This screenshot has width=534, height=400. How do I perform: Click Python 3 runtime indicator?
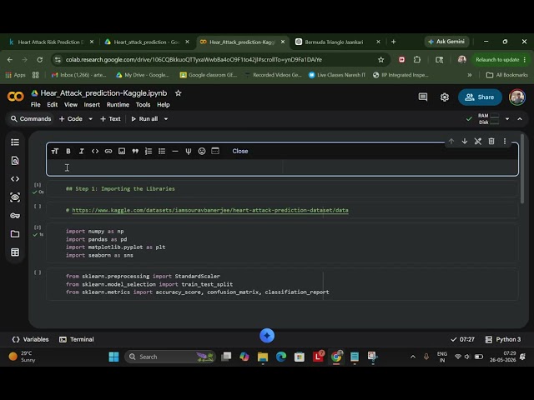click(x=503, y=339)
